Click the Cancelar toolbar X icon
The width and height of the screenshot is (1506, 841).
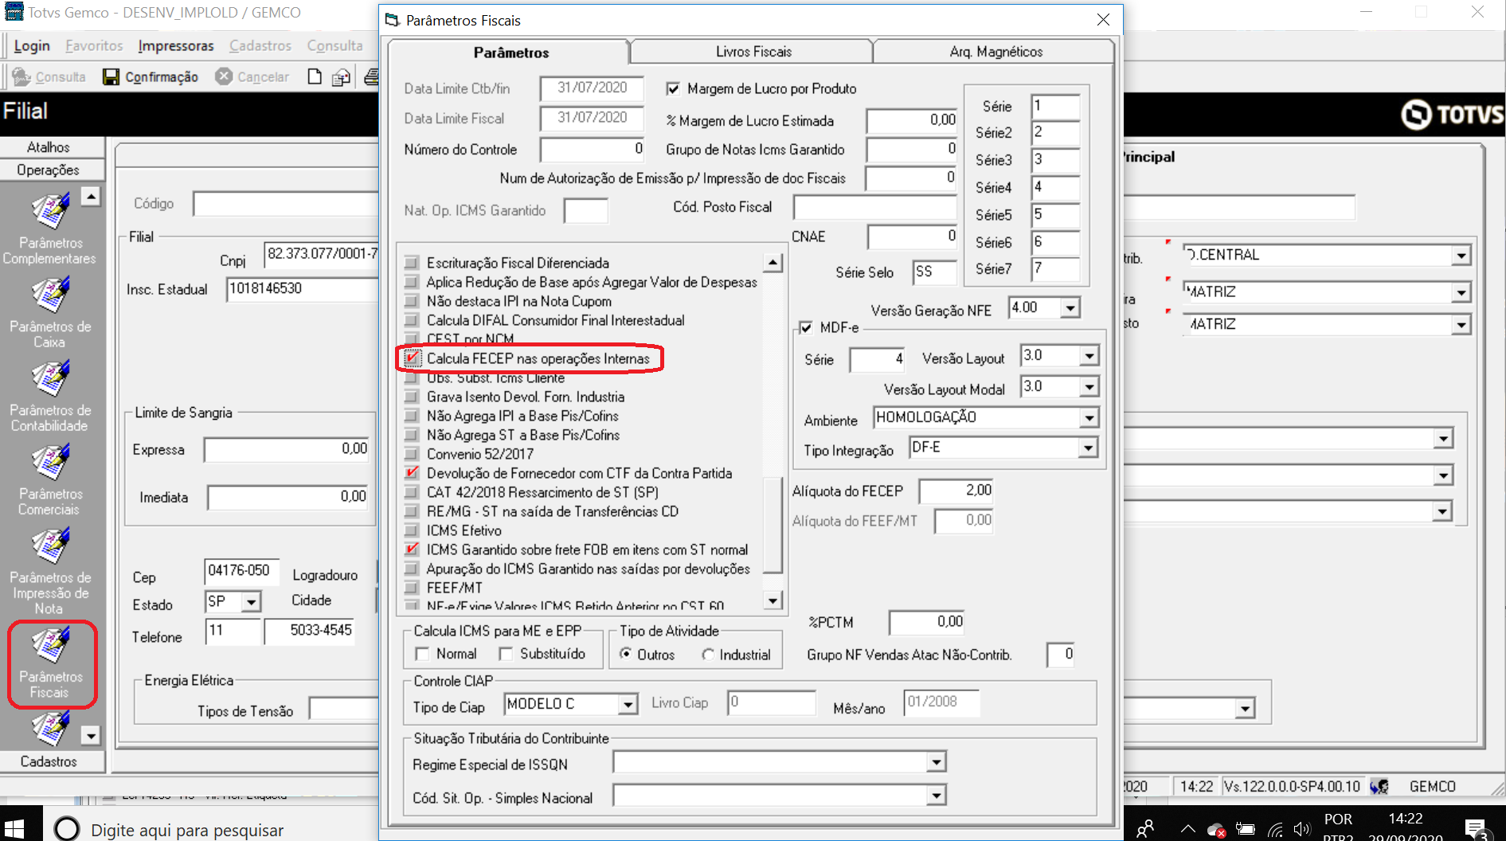coord(225,76)
